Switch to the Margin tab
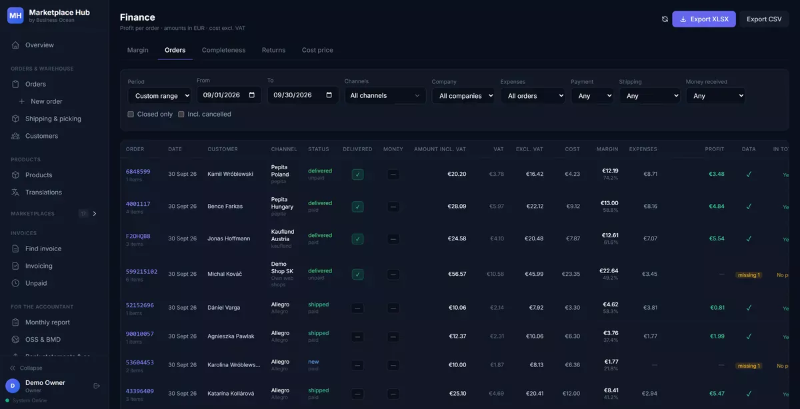The width and height of the screenshot is (800, 409). pyautogui.click(x=138, y=51)
